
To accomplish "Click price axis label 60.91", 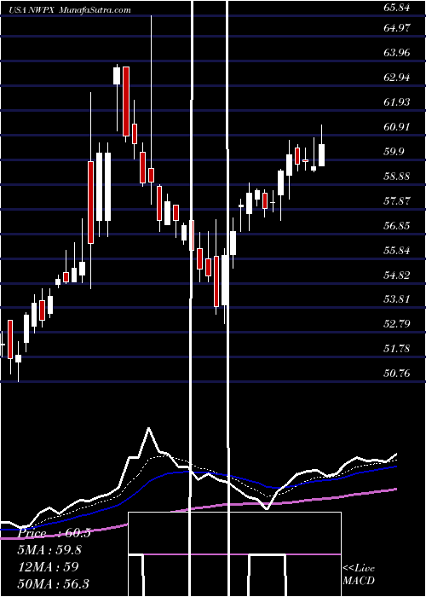I will coord(397,127).
